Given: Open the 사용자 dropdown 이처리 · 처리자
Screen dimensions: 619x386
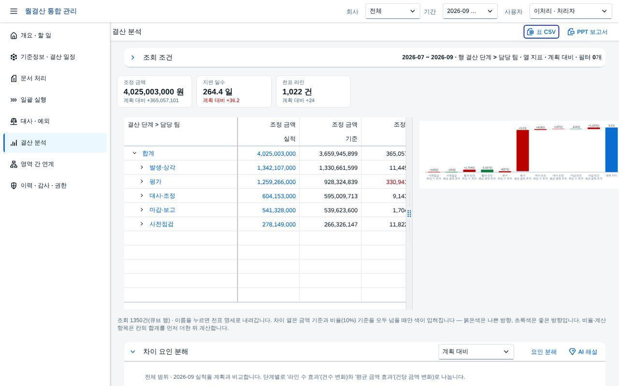Looking at the screenshot, I should [x=571, y=11].
